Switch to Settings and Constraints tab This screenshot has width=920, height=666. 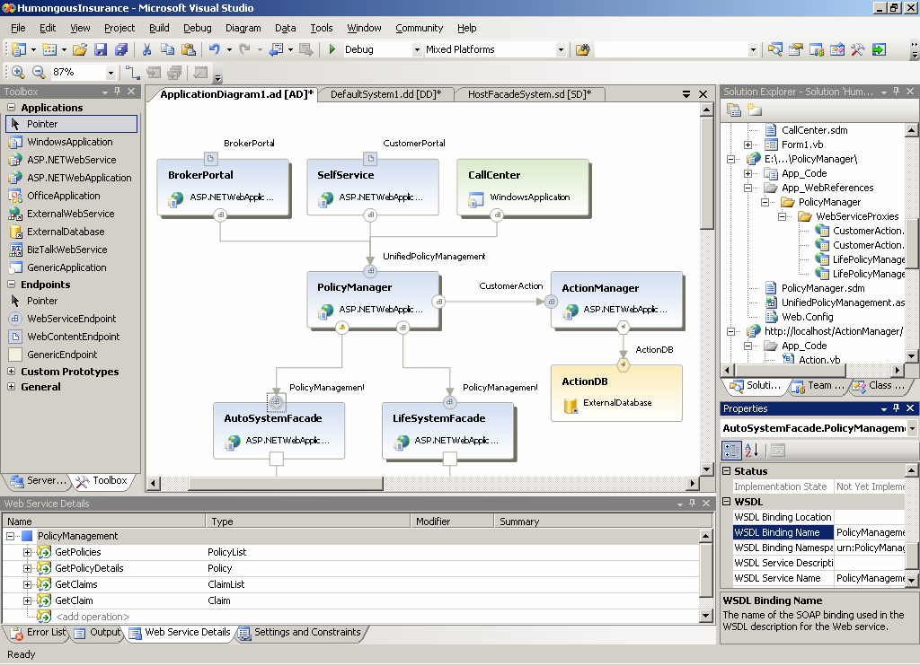(x=302, y=633)
